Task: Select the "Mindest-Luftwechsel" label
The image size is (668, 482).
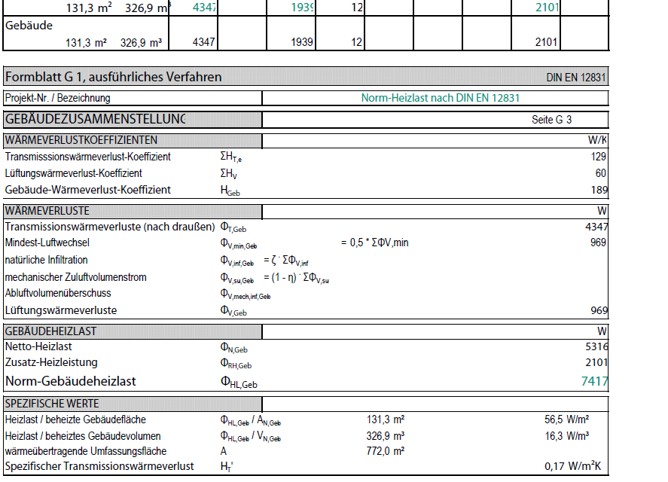Action: point(47,243)
